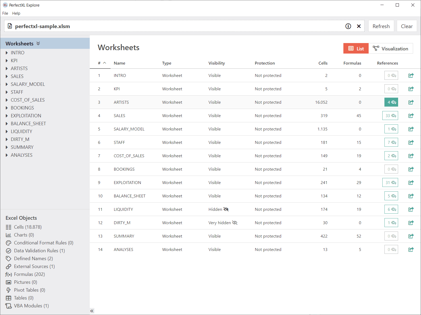Image resolution: width=421 pixels, height=315 pixels.
Task: Open VBA Modules (1) item
Action: point(31,306)
